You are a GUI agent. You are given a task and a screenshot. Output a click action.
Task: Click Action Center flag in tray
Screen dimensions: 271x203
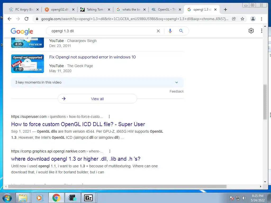coord(232,198)
